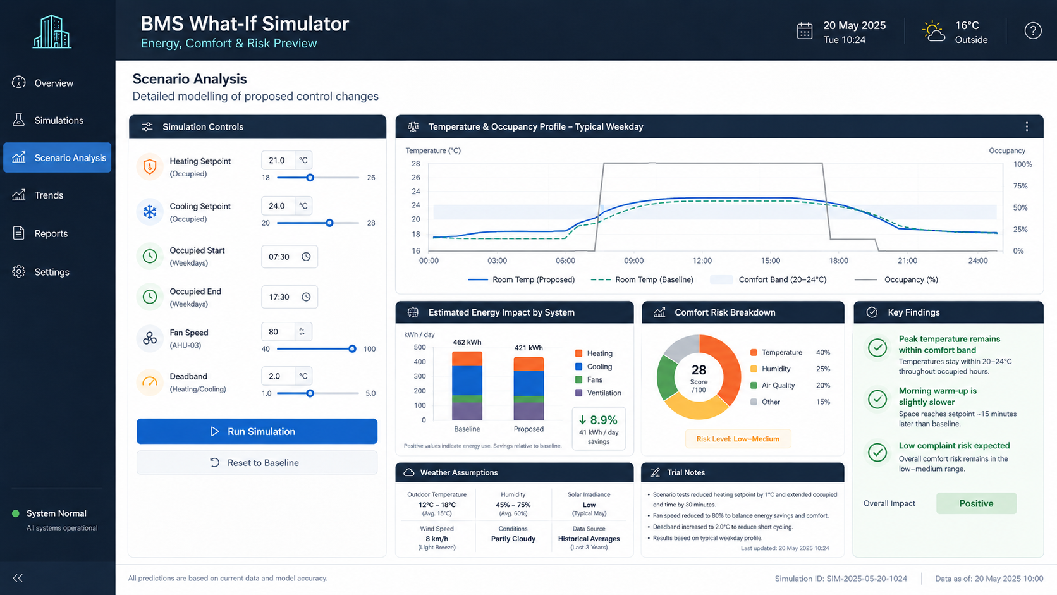Click the Heating Setpoint shield icon
The image size is (1057, 595).
point(150,167)
